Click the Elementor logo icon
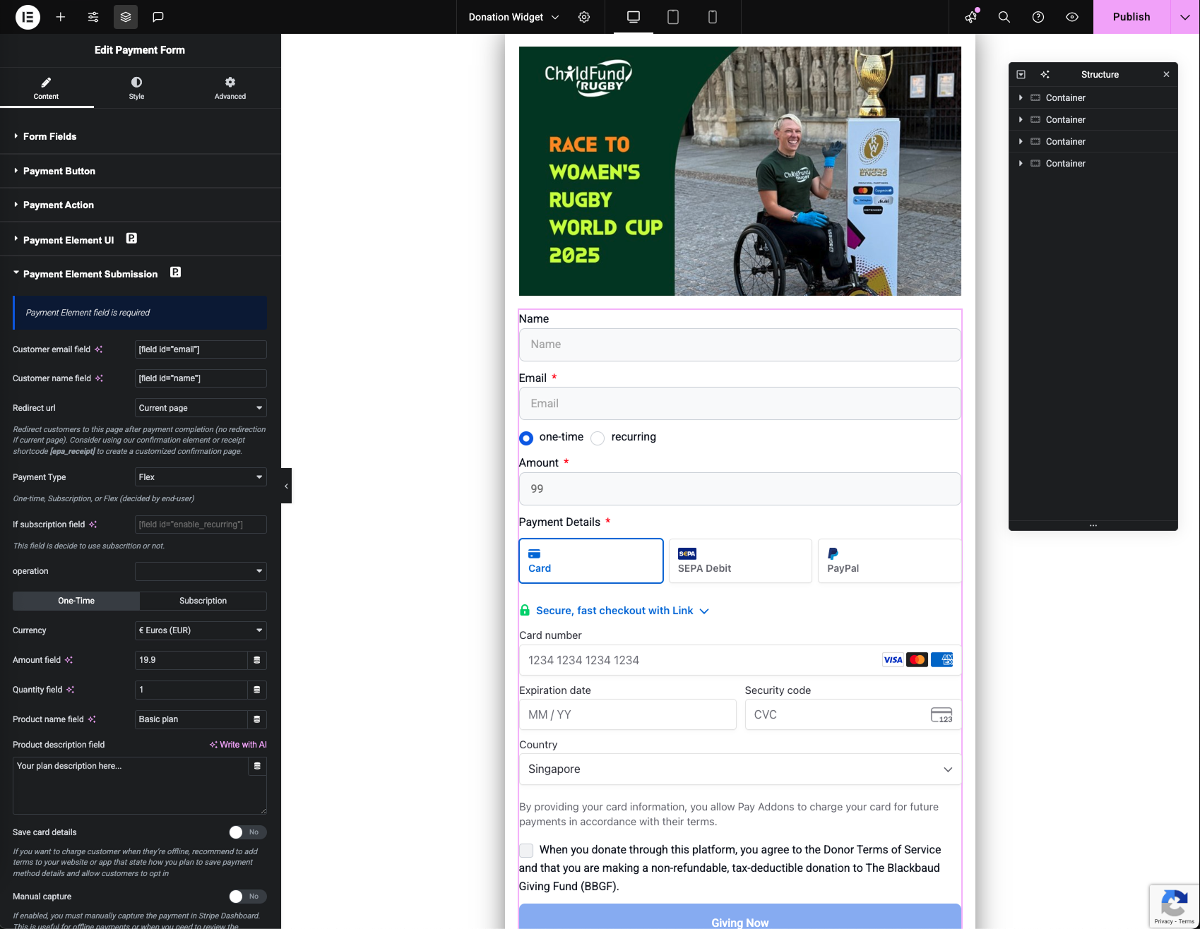This screenshot has width=1200, height=929. tap(28, 17)
